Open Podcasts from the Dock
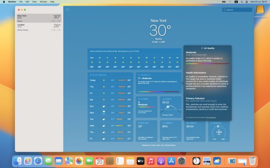 (161, 161)
